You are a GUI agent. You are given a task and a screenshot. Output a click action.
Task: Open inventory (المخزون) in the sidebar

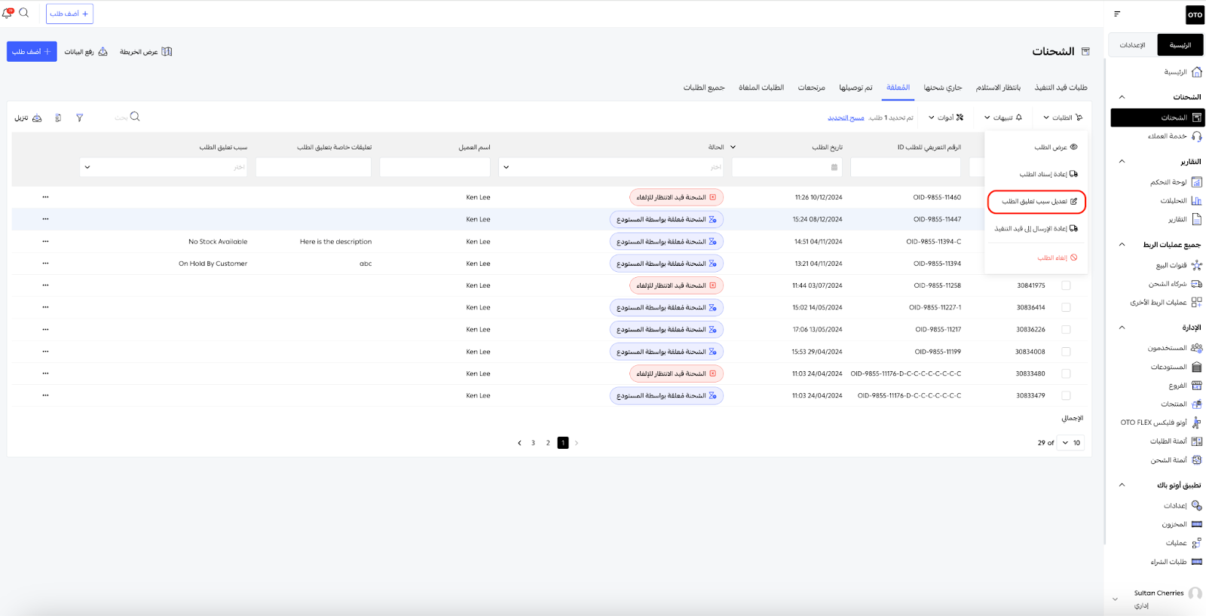(x=1182, y=524)
